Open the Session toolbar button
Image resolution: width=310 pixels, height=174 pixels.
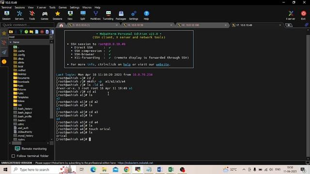(6, 15)
